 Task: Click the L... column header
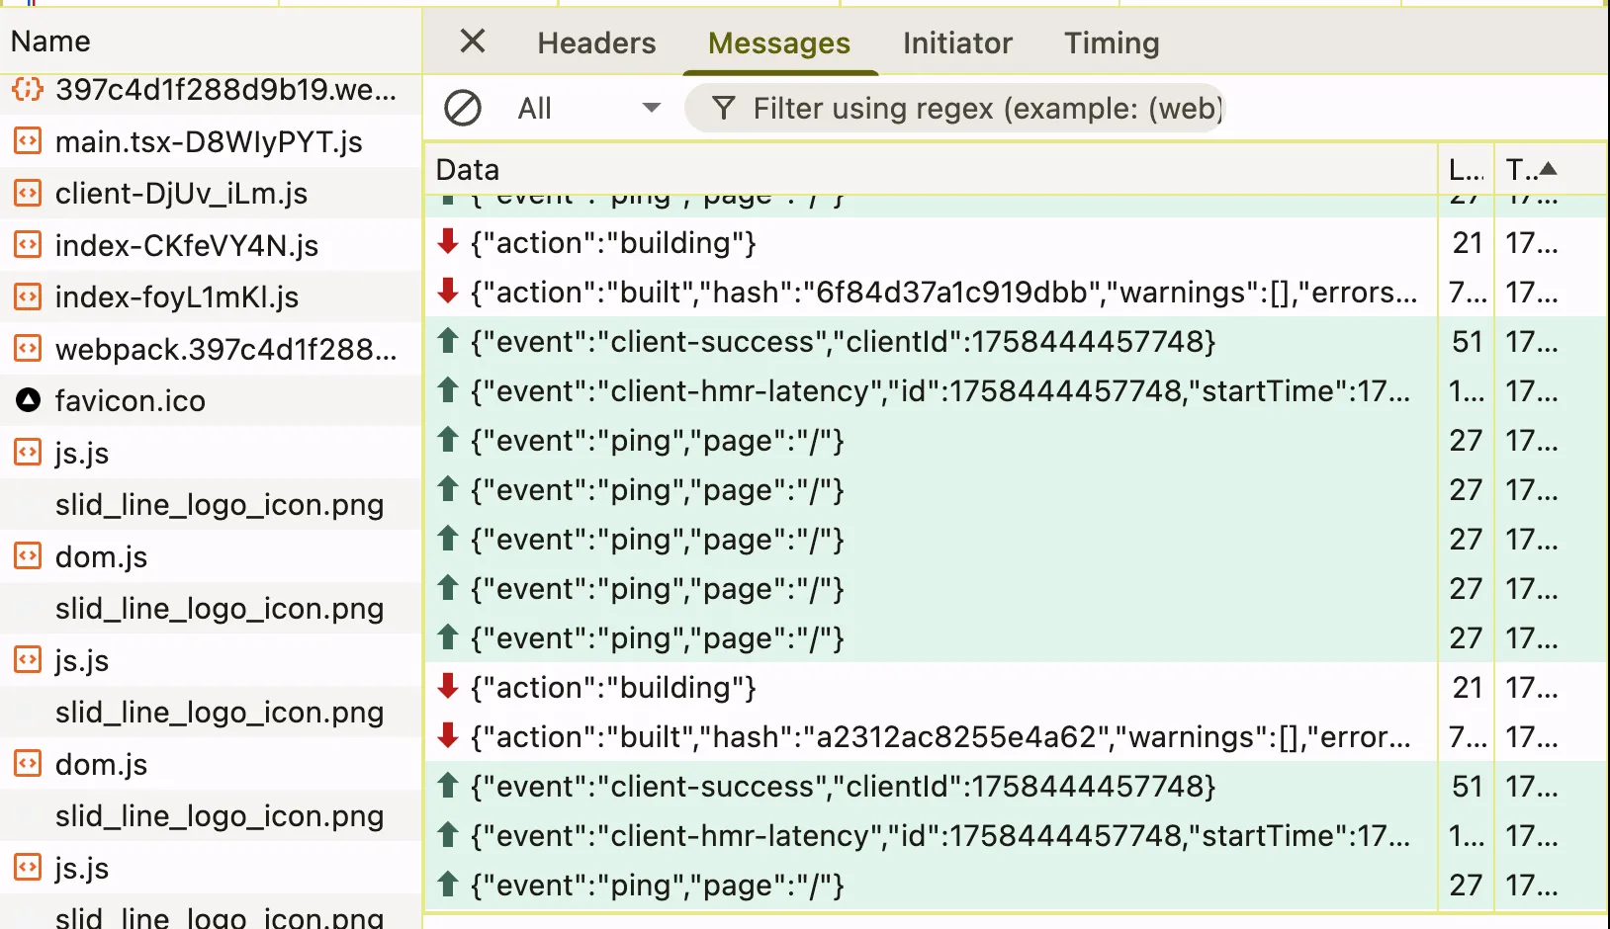tap(1466, 170)
